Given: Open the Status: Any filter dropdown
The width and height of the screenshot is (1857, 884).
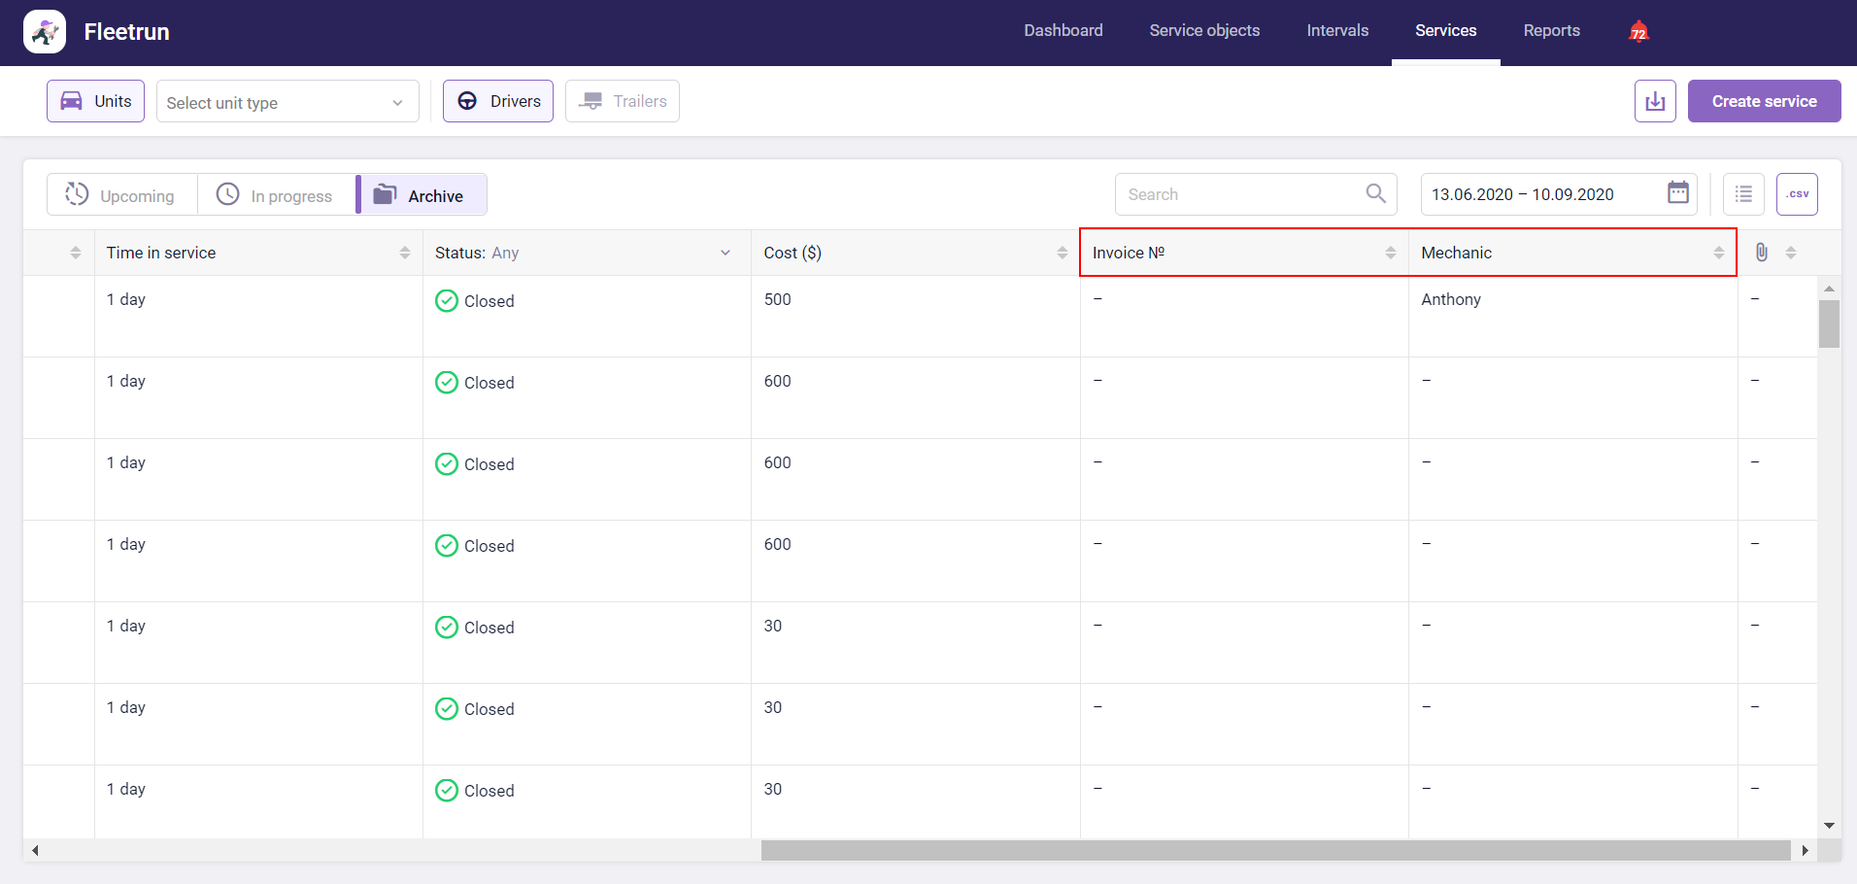Looking at the screenshot, I should (725, 253).
